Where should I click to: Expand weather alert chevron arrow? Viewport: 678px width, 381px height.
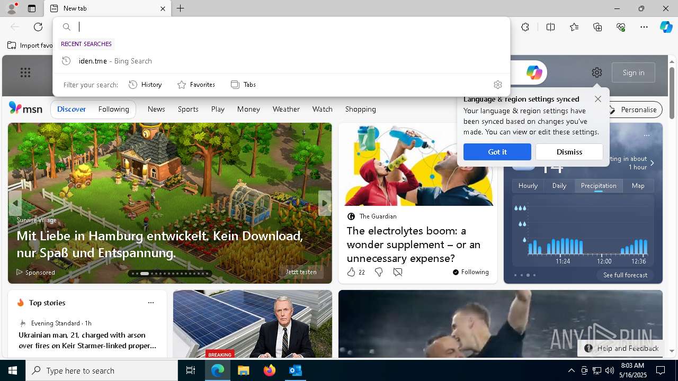652,163
